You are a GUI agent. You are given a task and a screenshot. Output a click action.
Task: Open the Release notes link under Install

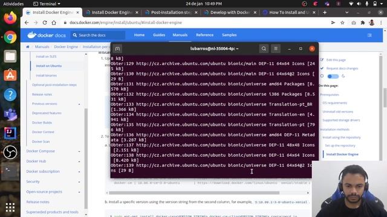point(42,95)
